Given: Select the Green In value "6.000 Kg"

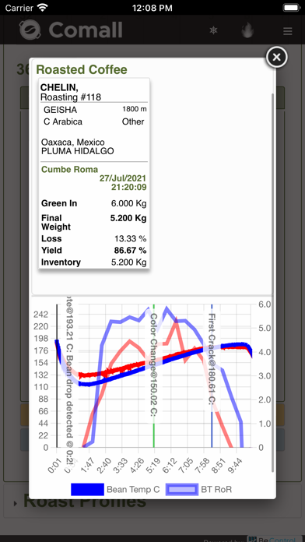Looking at the screenshot, I should click(129, 203).
